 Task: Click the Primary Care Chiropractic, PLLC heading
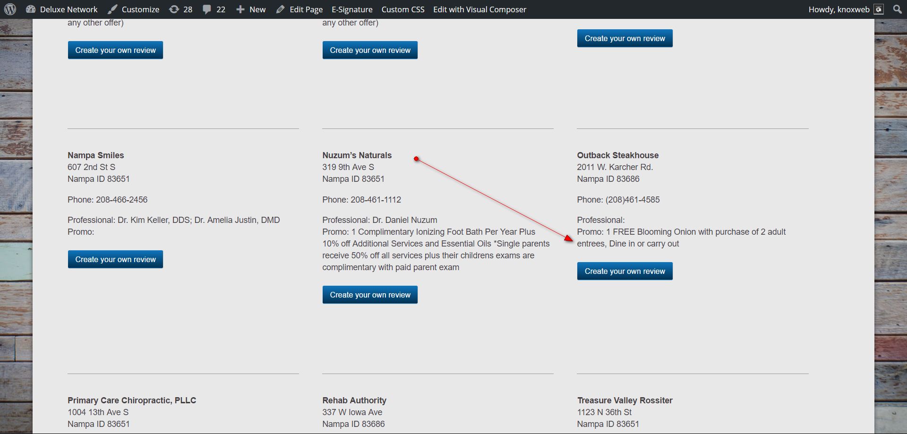coord(132,400)
